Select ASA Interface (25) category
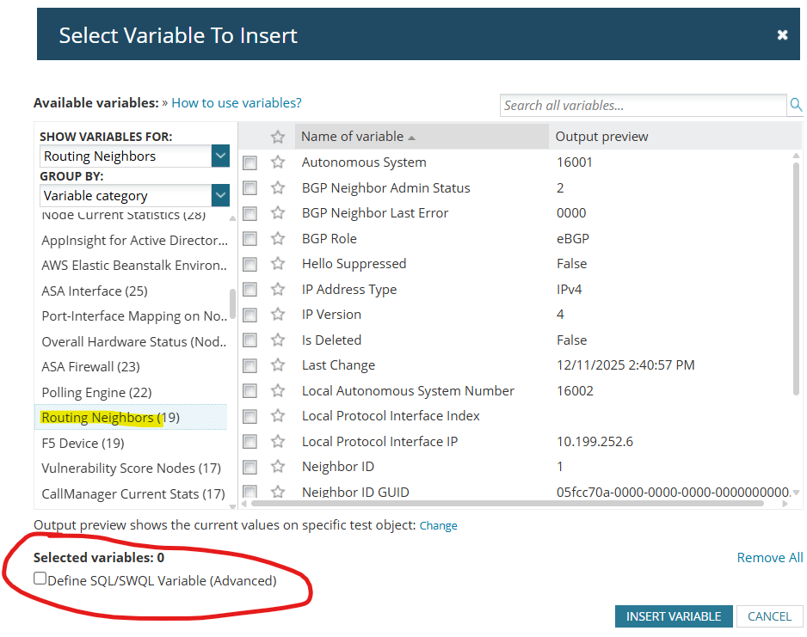 tap(95, 291)
